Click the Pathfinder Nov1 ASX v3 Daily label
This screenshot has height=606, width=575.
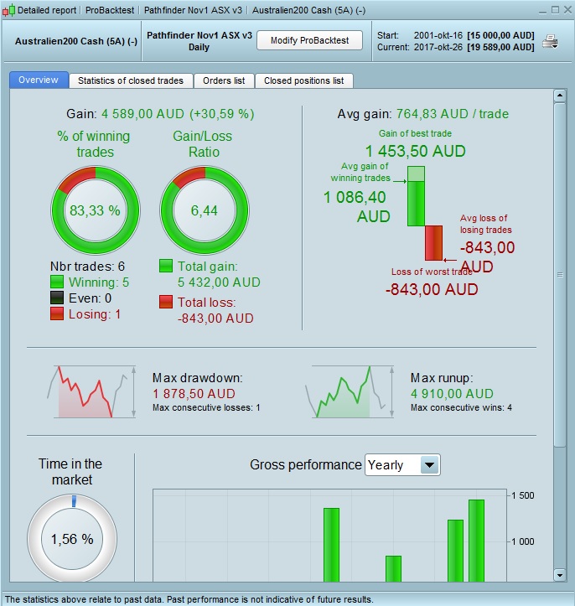point(199,41)
